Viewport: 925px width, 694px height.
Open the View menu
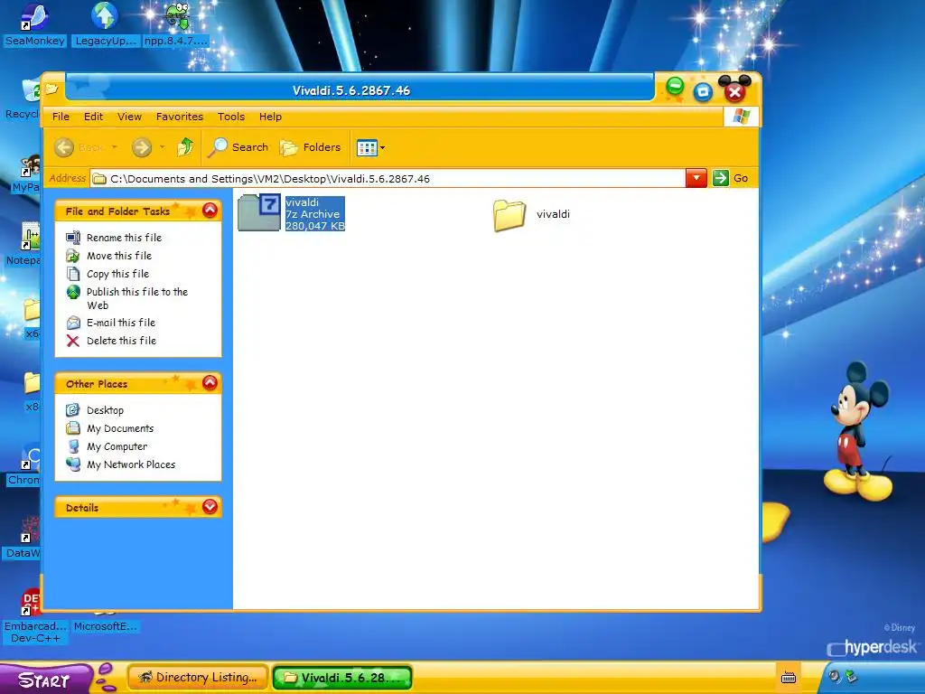coord(129,117)
